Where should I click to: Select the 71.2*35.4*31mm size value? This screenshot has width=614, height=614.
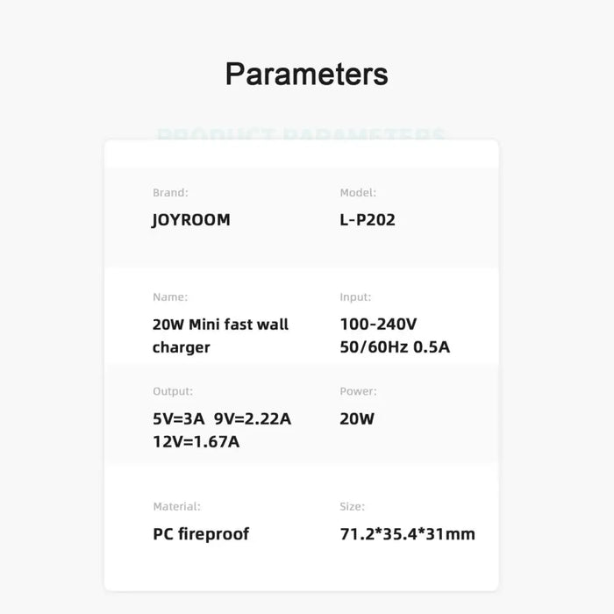(407, 533)
